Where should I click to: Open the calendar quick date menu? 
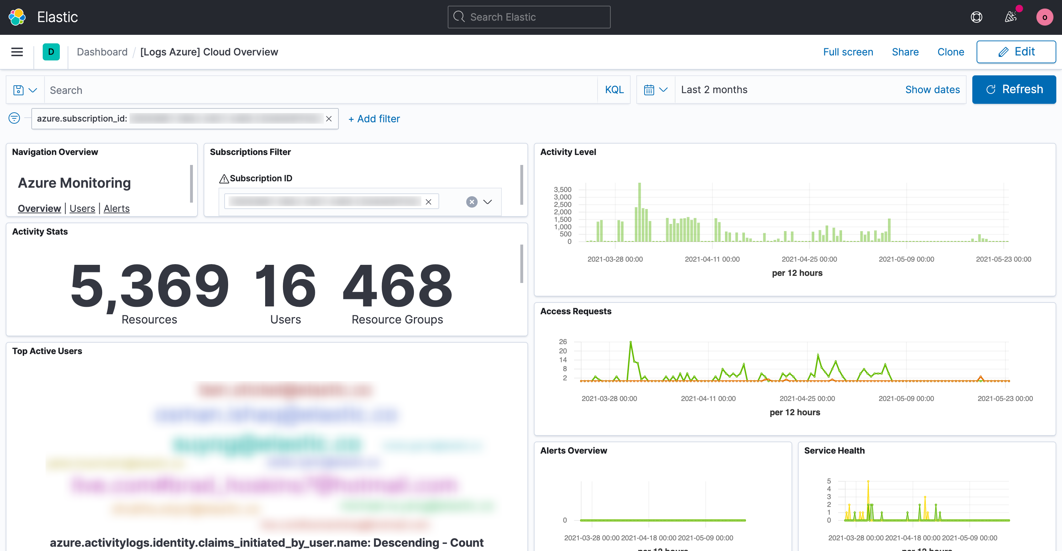pyautogui.click(x=656, y=90)
